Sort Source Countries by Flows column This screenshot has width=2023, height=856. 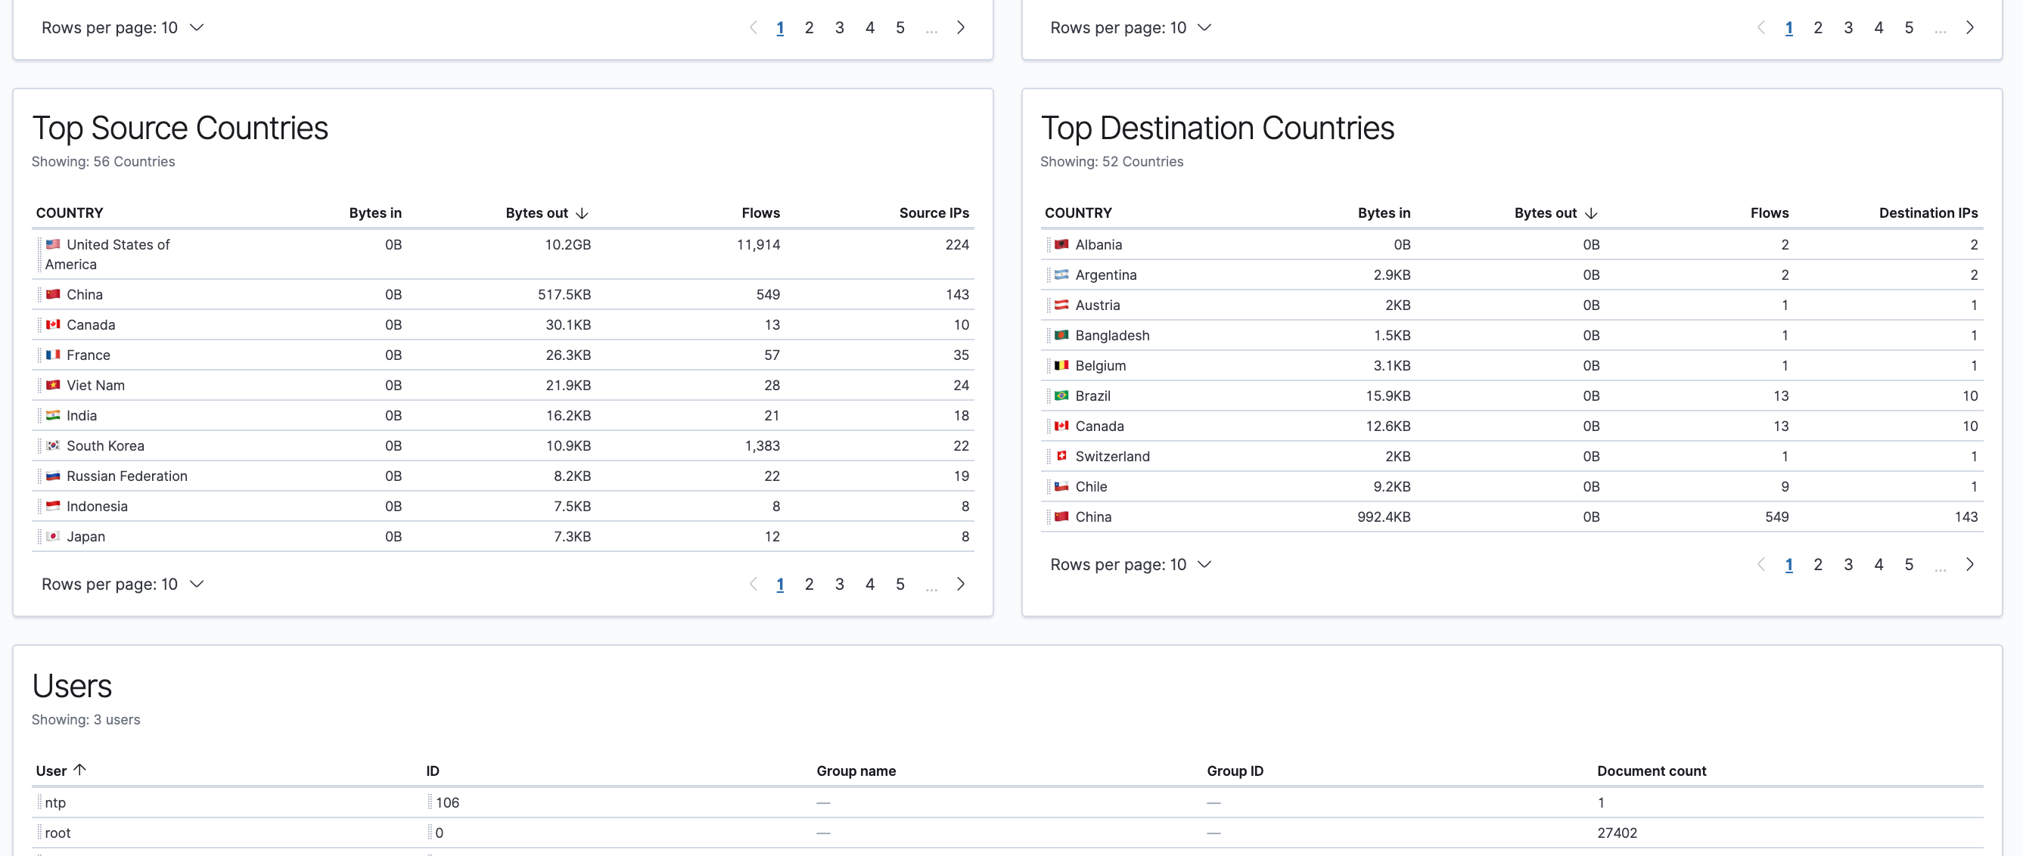point(760,213)
